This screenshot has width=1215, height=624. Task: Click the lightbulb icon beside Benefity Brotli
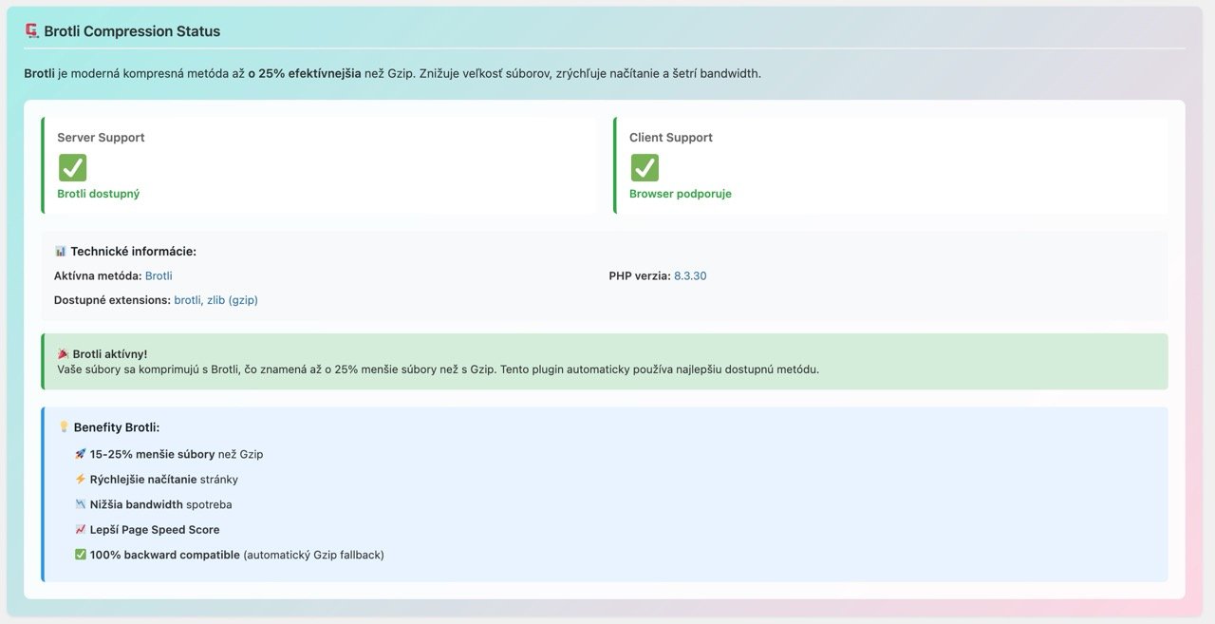click(64, 427)
